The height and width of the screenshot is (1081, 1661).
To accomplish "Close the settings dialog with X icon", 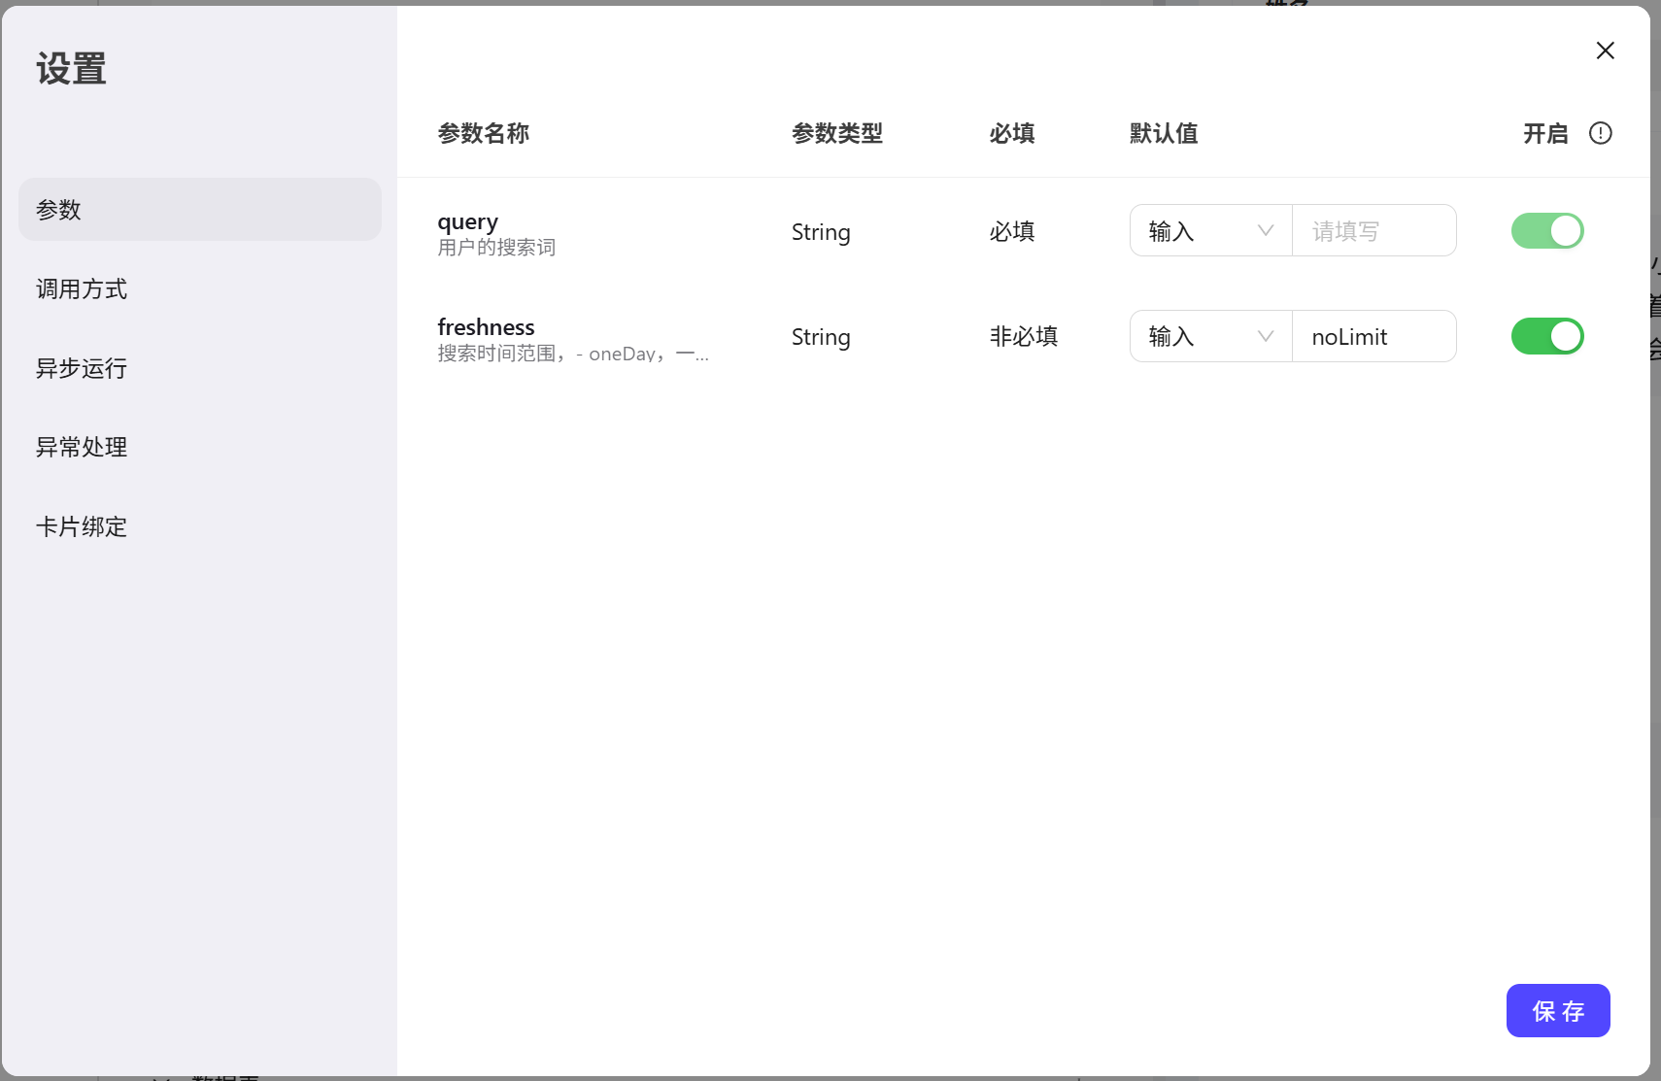I will [1605, 51].
